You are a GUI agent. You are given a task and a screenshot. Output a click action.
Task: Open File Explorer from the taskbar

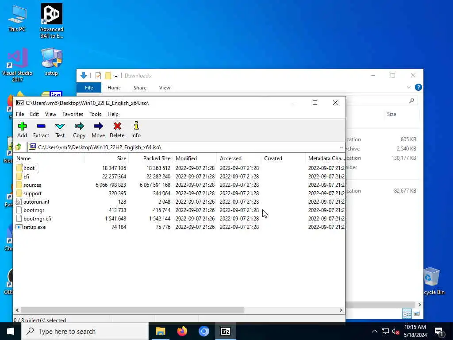point(160,331)
